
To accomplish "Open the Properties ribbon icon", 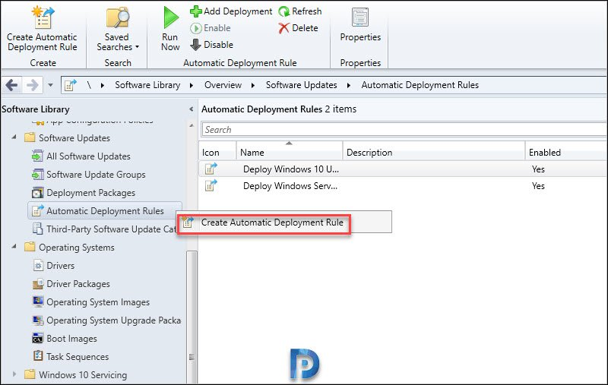I will (359, 17).
